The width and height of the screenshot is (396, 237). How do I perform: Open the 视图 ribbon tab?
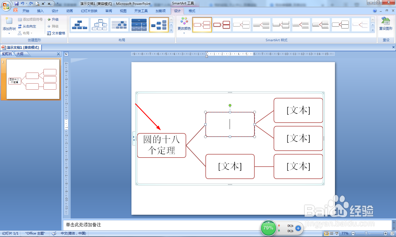pyautogui.click(x=123, y=11)
